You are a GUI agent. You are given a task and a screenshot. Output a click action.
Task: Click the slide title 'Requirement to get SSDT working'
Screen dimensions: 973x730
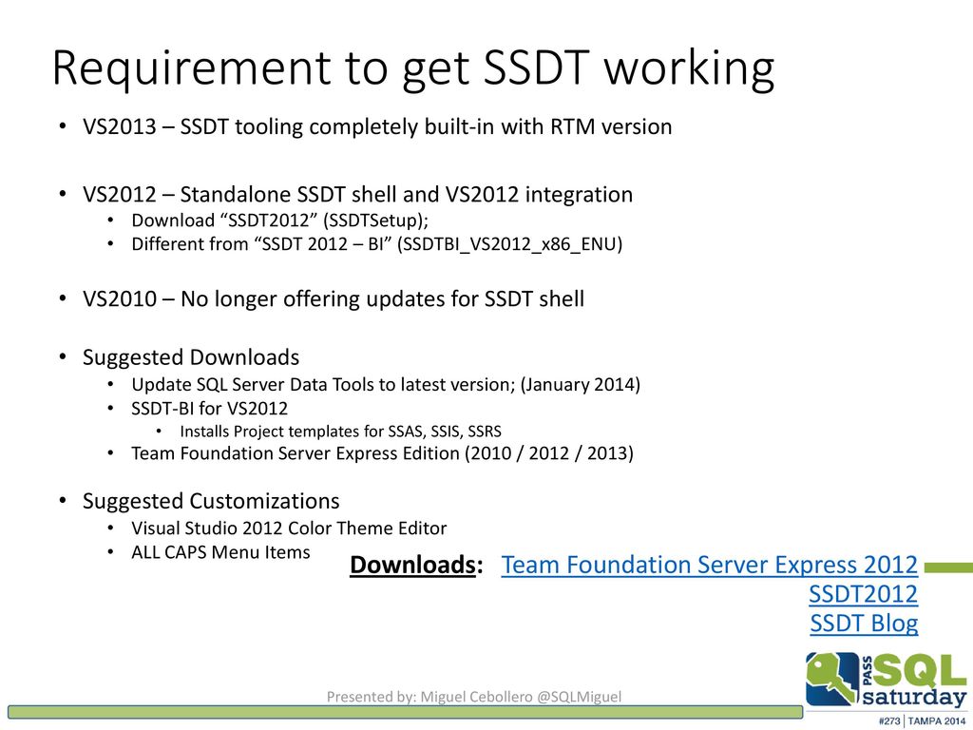[413, 67]
